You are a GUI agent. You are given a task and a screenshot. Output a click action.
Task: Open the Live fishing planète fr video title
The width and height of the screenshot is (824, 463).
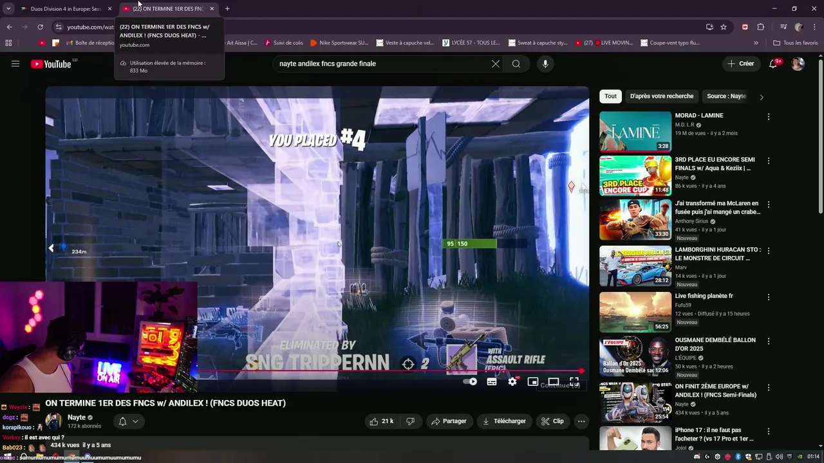704,296
